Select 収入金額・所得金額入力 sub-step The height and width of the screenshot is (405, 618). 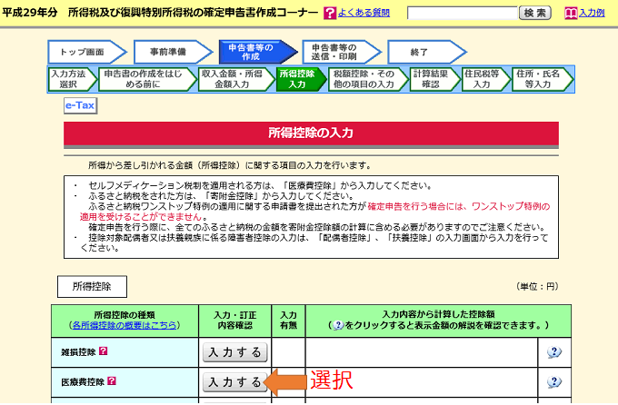pyautogui.click(x=236, y=79)
